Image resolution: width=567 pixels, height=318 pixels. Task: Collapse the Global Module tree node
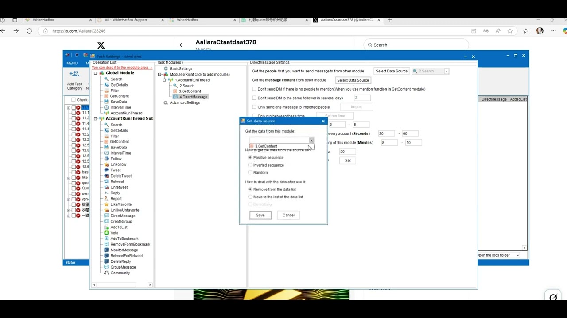tap(95, 73)
